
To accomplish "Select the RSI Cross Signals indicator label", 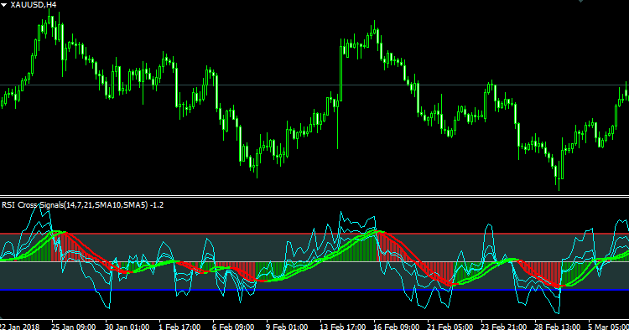I will pyautogui.click(x=83, y=205).
